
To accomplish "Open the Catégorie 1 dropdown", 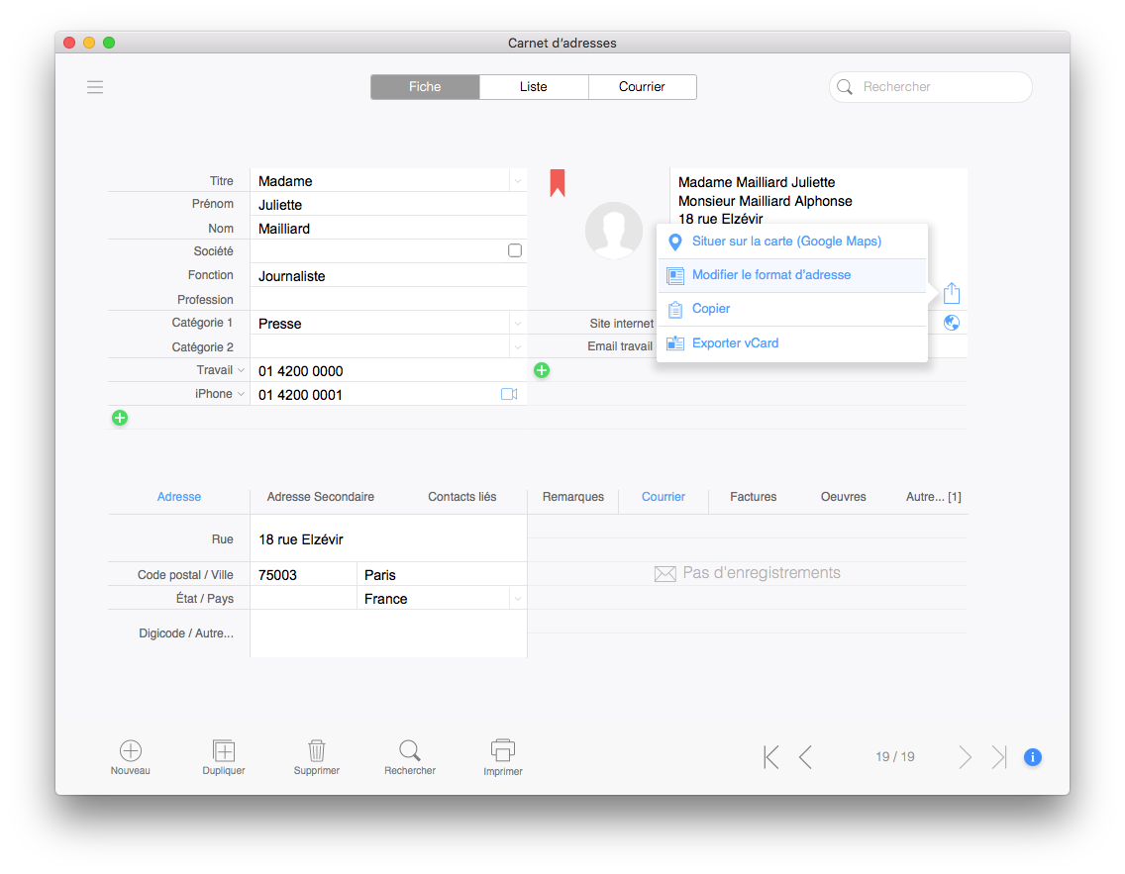I will point(517,324).
